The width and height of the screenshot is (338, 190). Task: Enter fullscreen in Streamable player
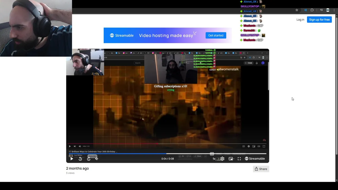click(x=239, y=159)
